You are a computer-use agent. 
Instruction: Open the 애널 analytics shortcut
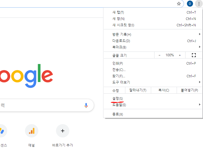[31, 131]
